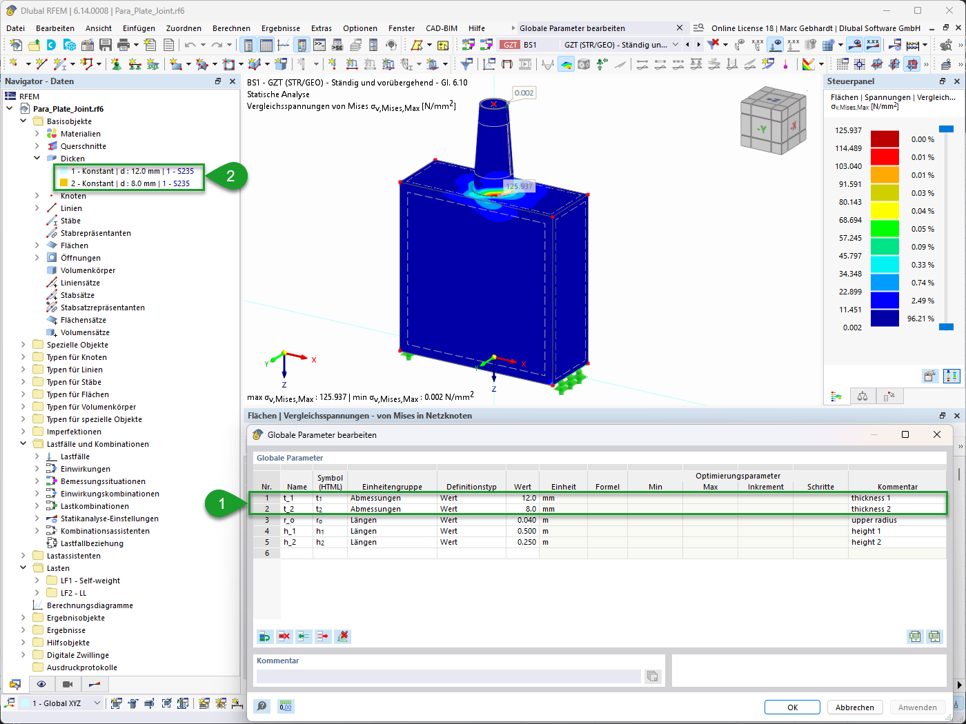Click the new surface tool icon

176,64
